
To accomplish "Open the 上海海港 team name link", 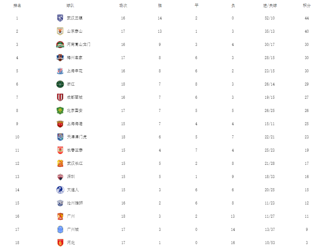I will (x=75, y=124).
